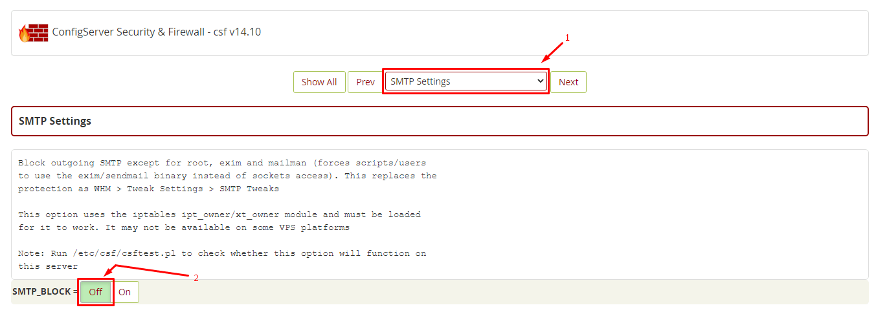Set SMTP_BLOCK to Off

click(x=96, y=292)
